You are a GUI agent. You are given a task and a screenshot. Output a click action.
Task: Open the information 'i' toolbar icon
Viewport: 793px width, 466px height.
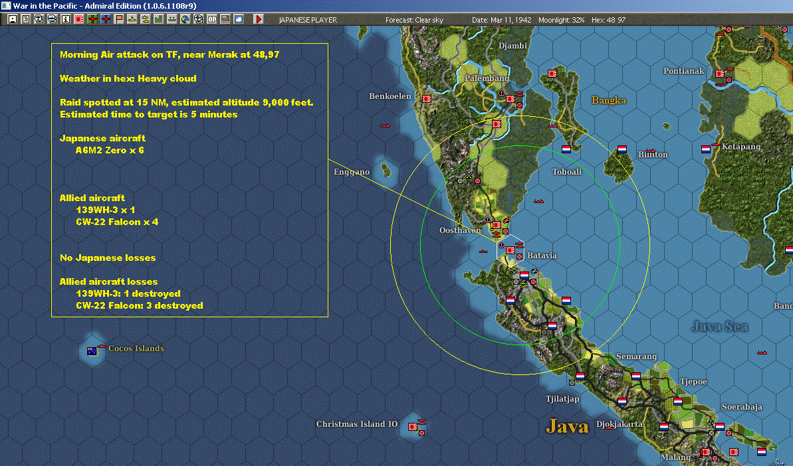tap(66, 19)
